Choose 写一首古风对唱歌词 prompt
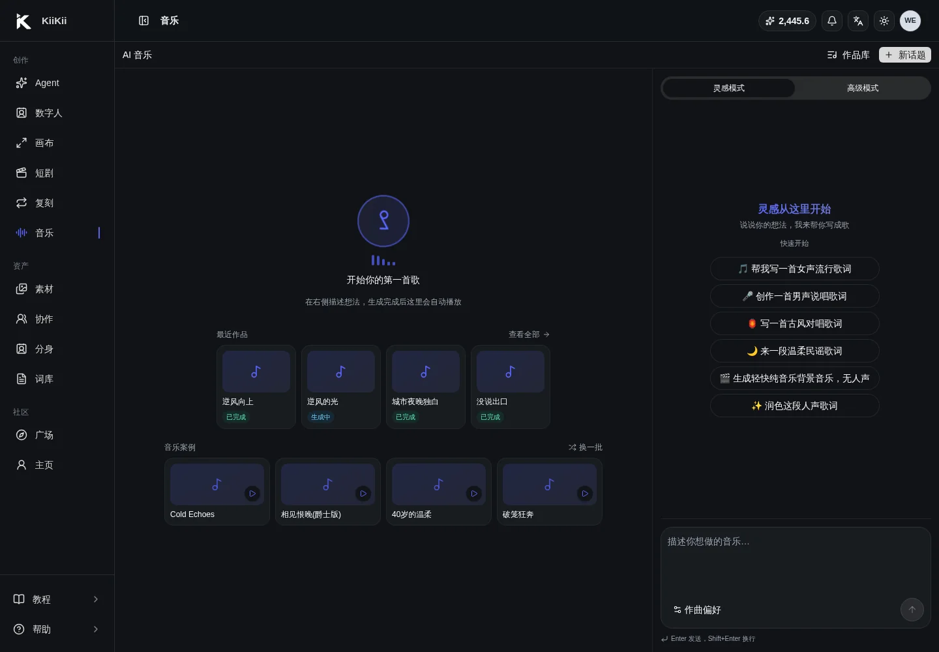This screenshot has height=652, width=939. tap(794, 323)
